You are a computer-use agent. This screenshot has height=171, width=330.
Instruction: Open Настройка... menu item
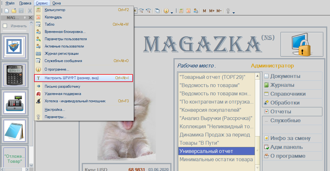click(x=84, y=110)
